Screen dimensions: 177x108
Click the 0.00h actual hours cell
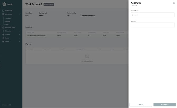tap(76, 36)
